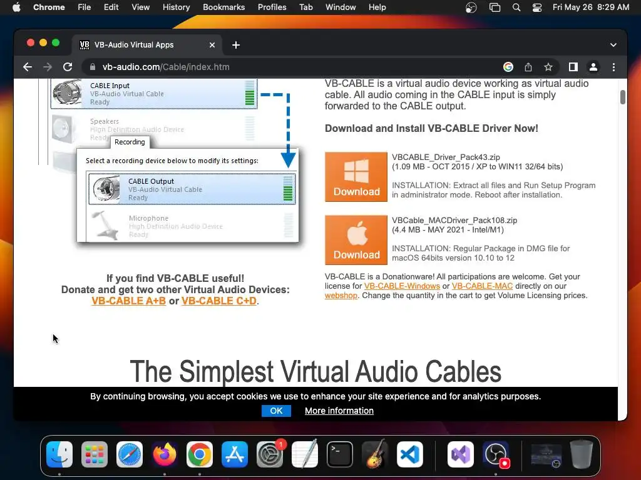Open the File menu
The width and height of the screenshot is (641, 480).
[85, 7]
